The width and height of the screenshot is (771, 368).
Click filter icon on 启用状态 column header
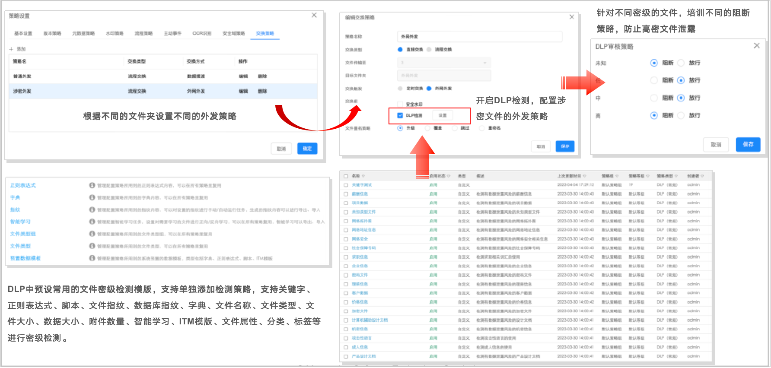[x=449, y=176]
